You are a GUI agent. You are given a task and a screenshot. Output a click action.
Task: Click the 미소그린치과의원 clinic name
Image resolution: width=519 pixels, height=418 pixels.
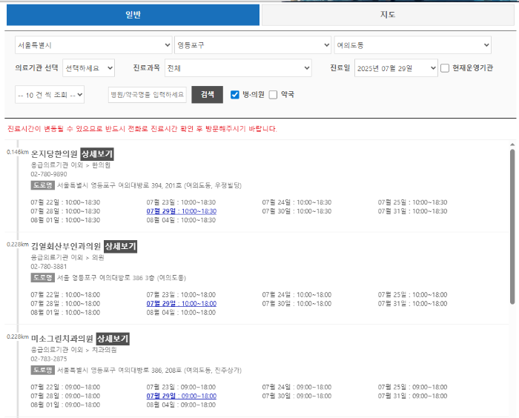pos(62,339)
